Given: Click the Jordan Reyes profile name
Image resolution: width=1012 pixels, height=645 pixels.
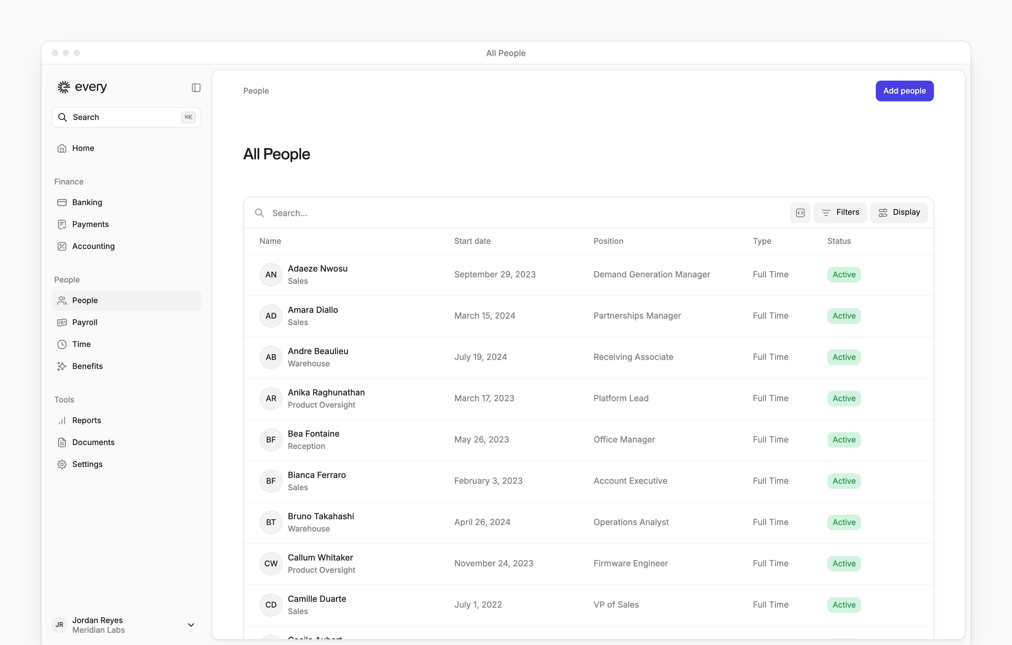Looking at the screenshot, I should click(x=97, y=620).
